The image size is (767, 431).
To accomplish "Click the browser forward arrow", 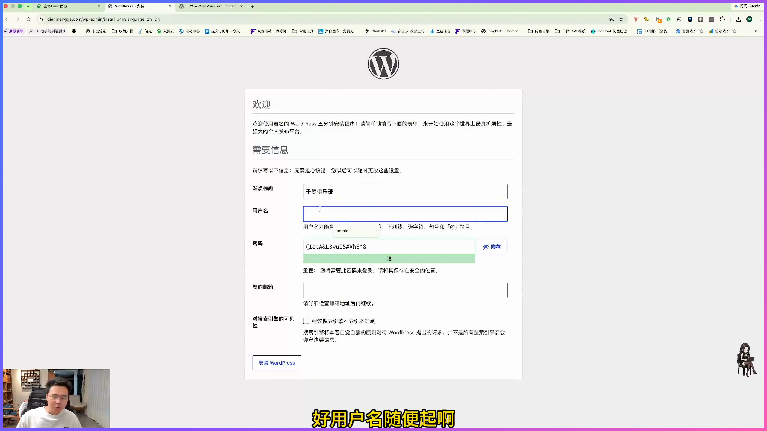I will [x=18, y=19].
